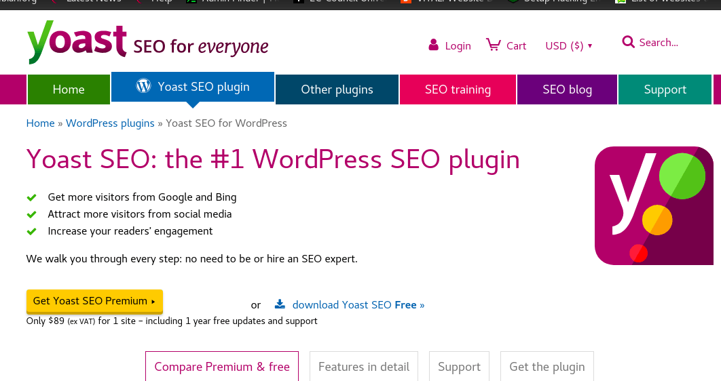This screenshot has height=381, width=721.
Task: Click the Yoast logo in header
Action: 147,42
